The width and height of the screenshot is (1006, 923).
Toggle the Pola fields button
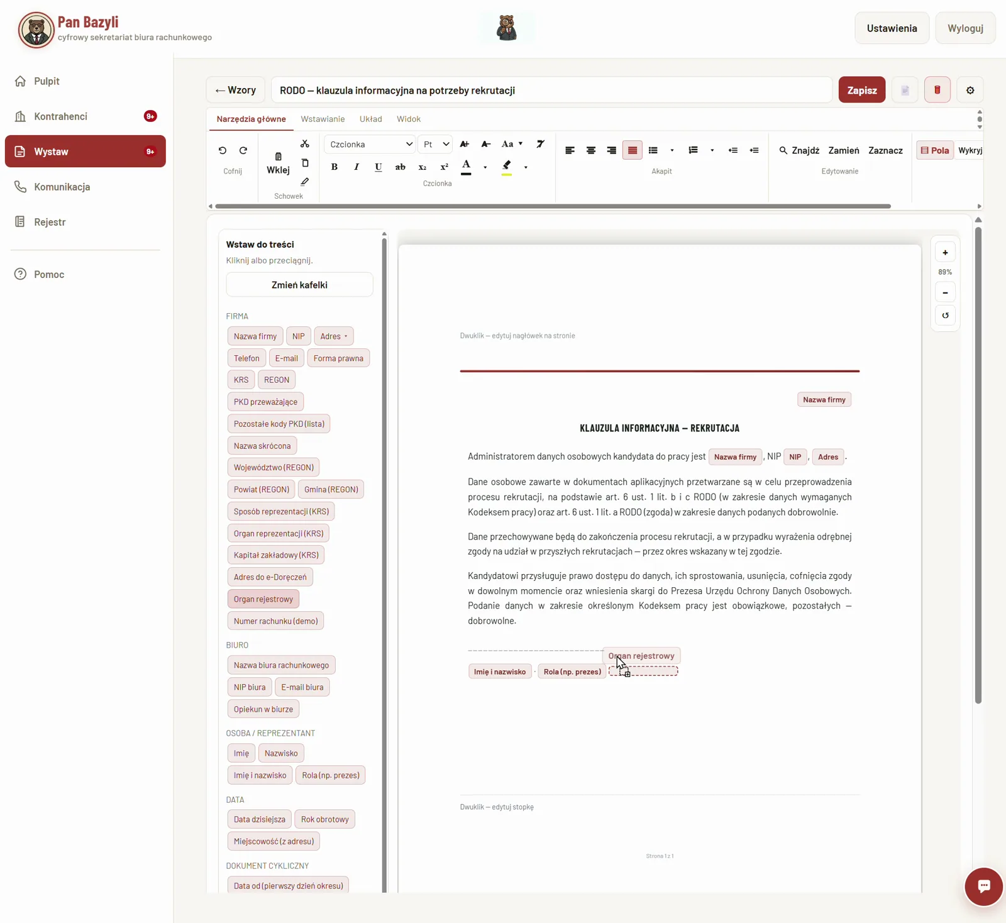[x=934, y=150]
